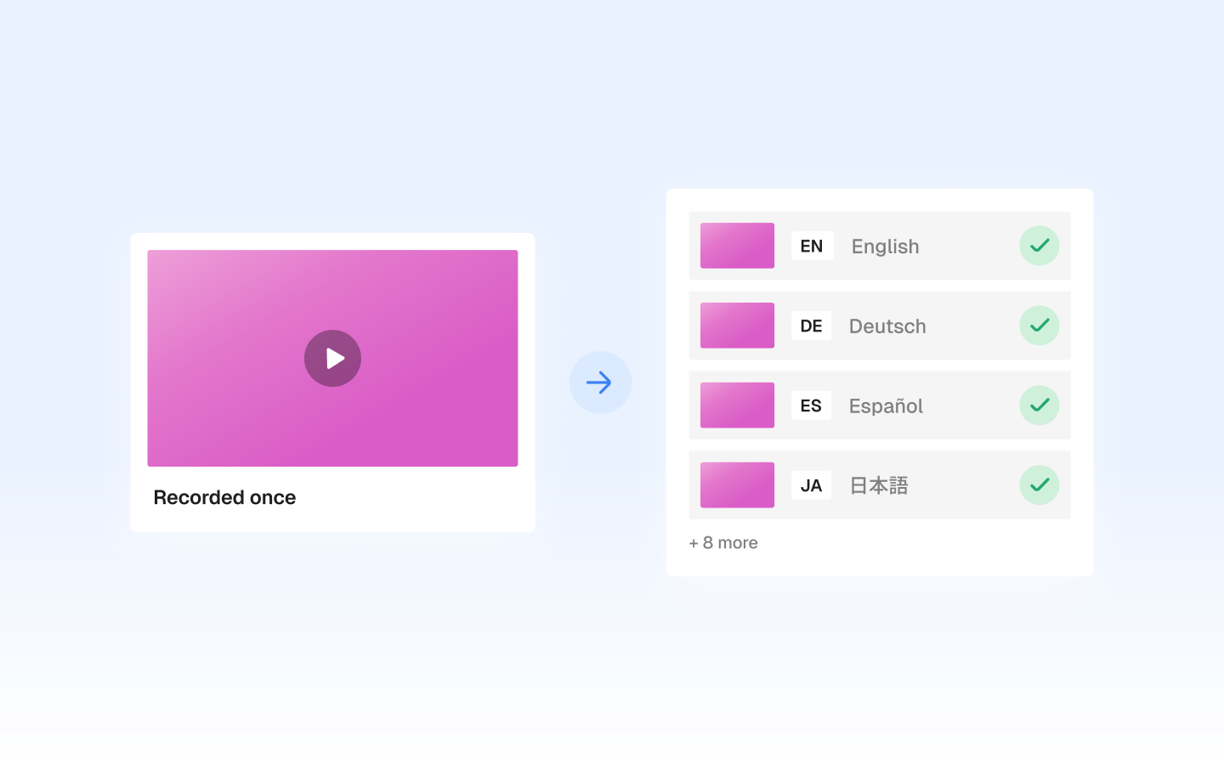Select the JA language badge
Screen dimensions: 1224x765
click(811, 485)
